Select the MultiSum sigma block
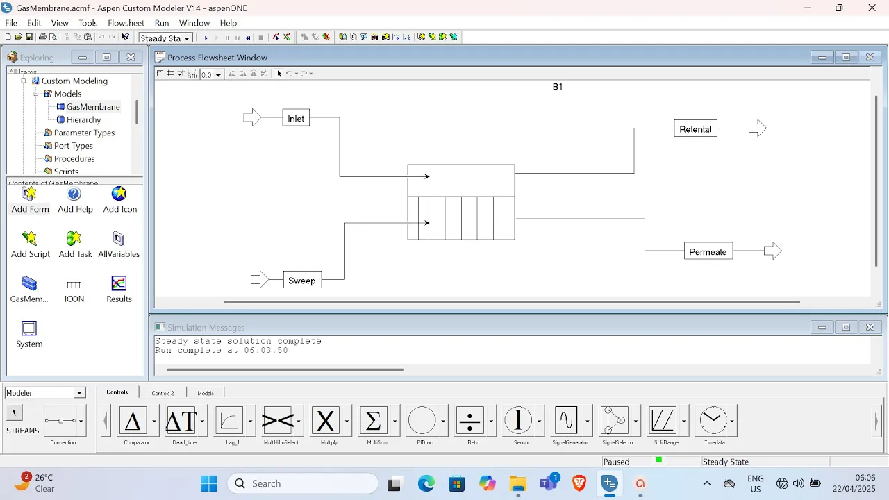 click(373, 421)
